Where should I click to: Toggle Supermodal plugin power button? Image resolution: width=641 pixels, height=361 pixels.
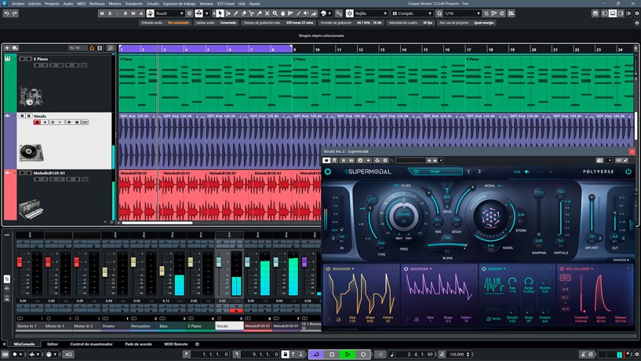(628, 172)
